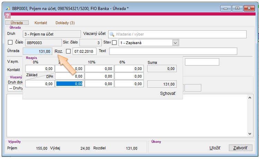Screen dimensions: 259x159
Task: Select the Úhrada tab
Action: click(x=17, y=23)
